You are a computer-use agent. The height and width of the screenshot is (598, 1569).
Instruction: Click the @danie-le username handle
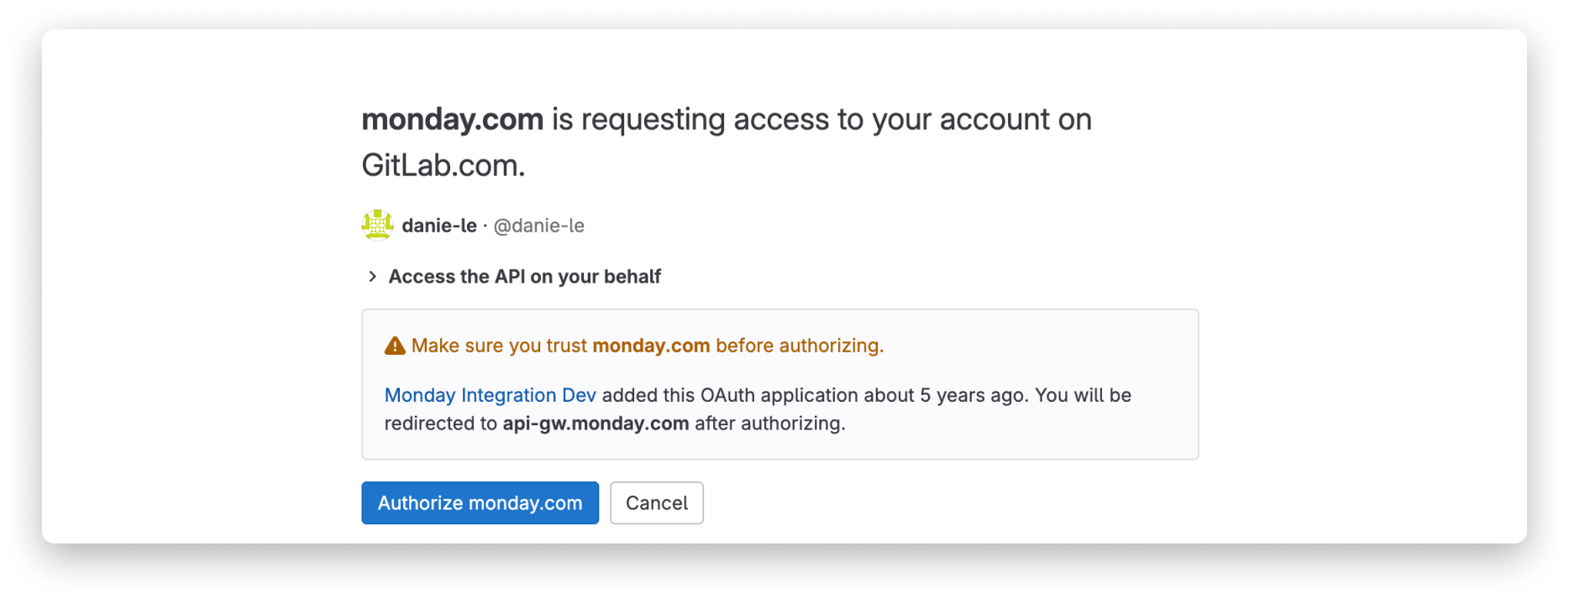click(539, 225)
